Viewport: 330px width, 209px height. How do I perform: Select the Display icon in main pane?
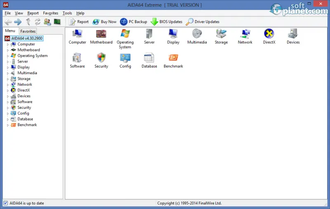(x=173, y=34)
